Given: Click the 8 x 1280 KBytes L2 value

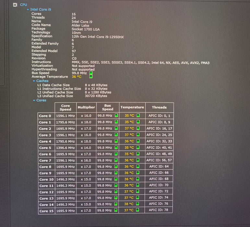Looking at the screenshot, I should (x=98, y=92).
